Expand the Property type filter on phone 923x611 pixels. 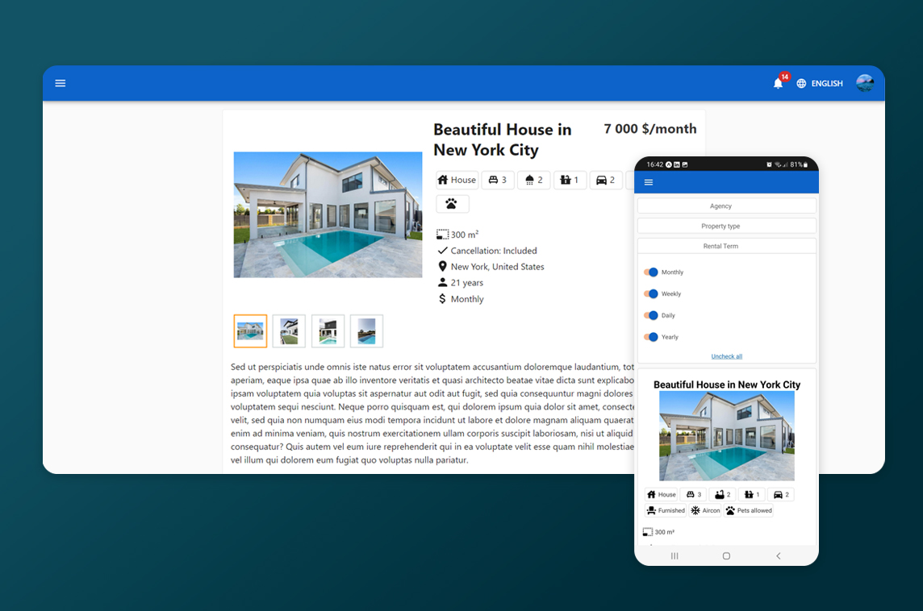pos(726,226)
